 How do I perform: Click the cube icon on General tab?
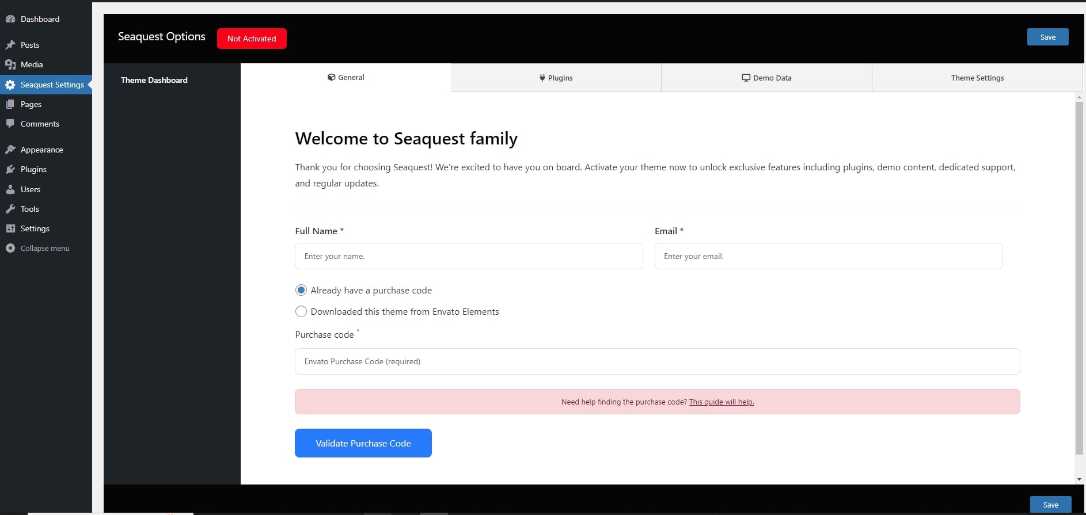click(x=331, y=77)
